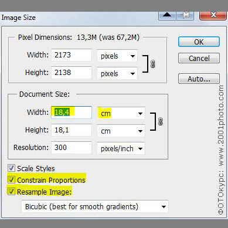
Task: Open the pixel Height units dropdown
Action: pyautogui.click(x=117, y=74)
